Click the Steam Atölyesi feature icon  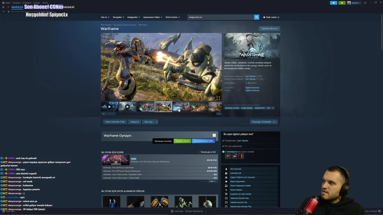point(226,190)
